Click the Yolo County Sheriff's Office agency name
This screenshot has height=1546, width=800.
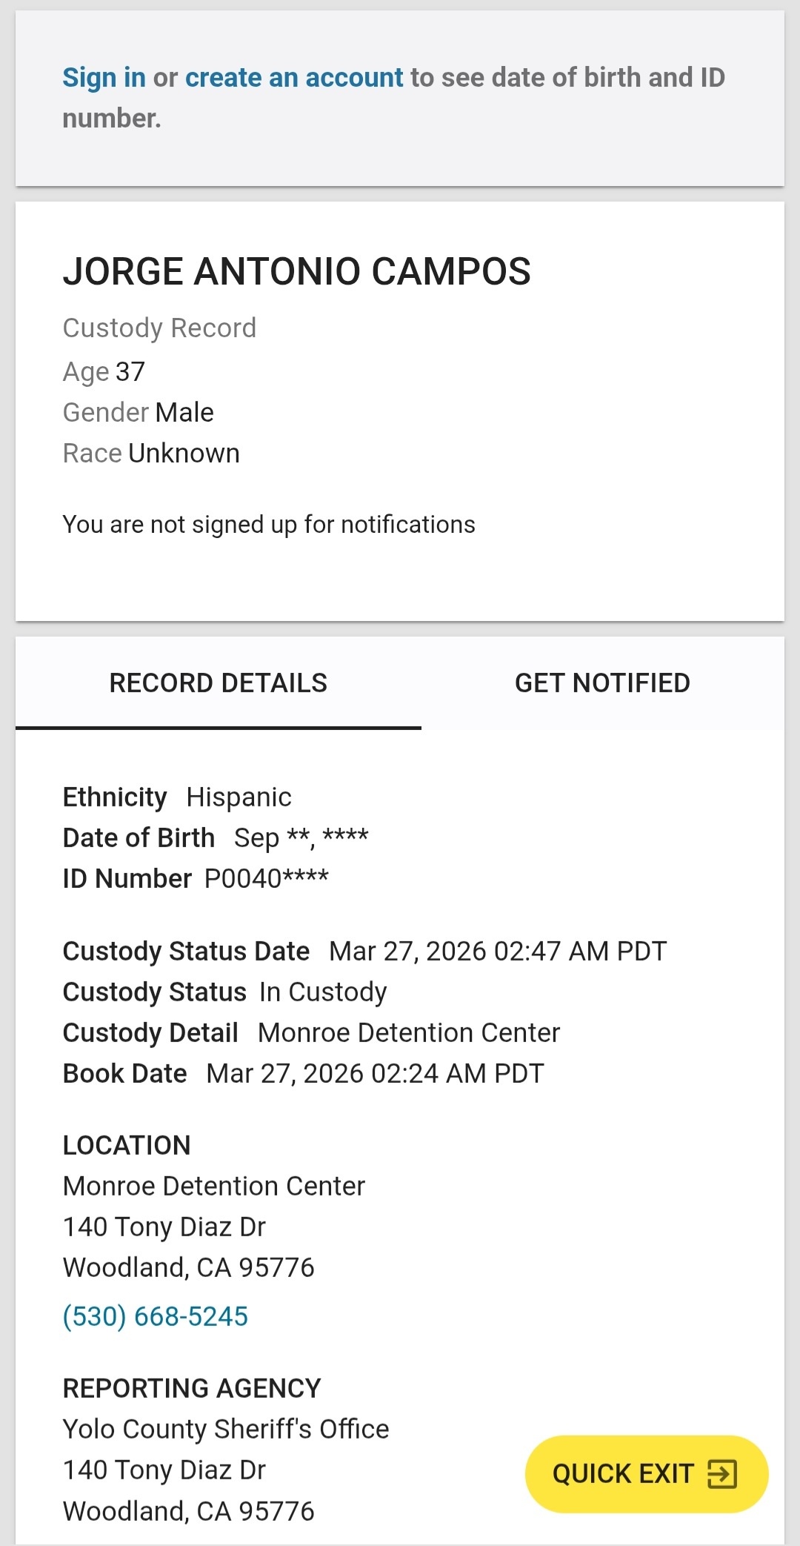coord(226,1429)
